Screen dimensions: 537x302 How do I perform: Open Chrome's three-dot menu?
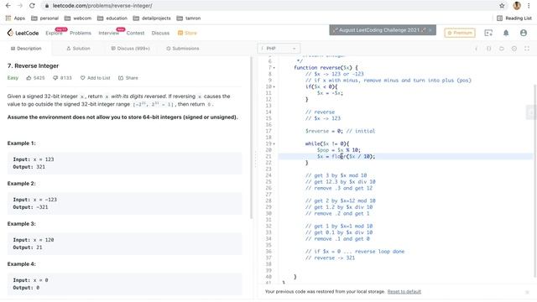click(x=529, y=6)
